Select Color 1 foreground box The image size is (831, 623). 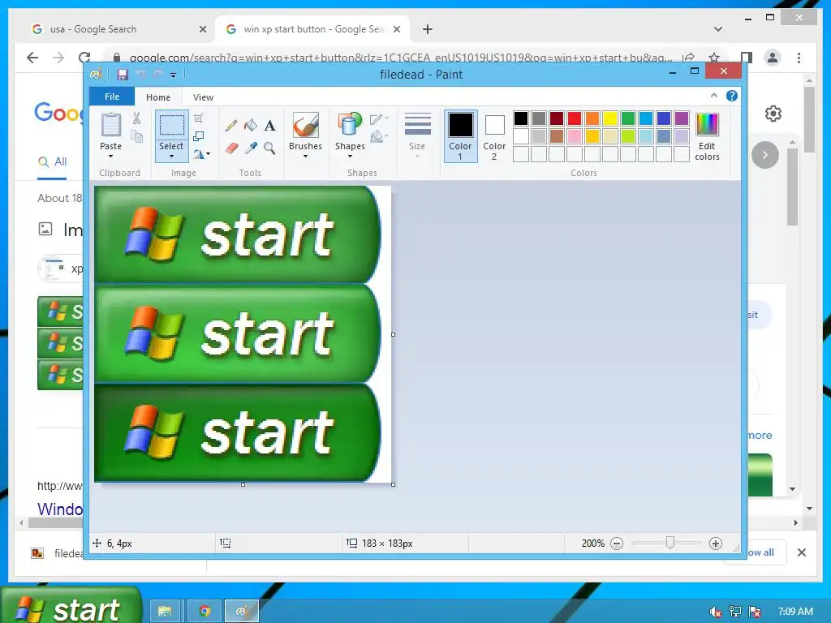pyautogui.click(x=461, y=136)
